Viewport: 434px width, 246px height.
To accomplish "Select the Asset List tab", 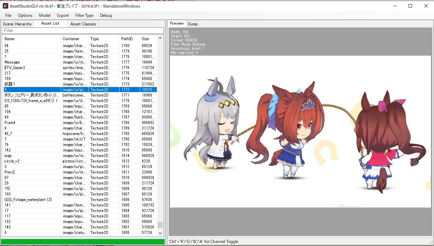I will 50,23.
